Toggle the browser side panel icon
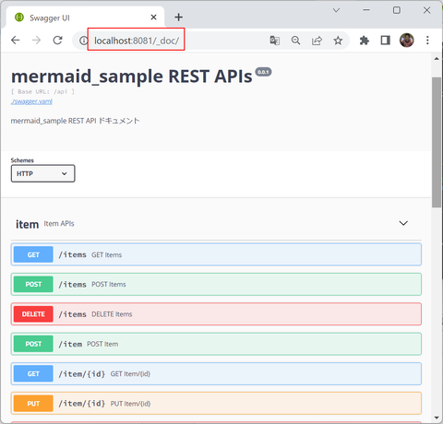Viewport: 443px width, 424px height. 386,41
